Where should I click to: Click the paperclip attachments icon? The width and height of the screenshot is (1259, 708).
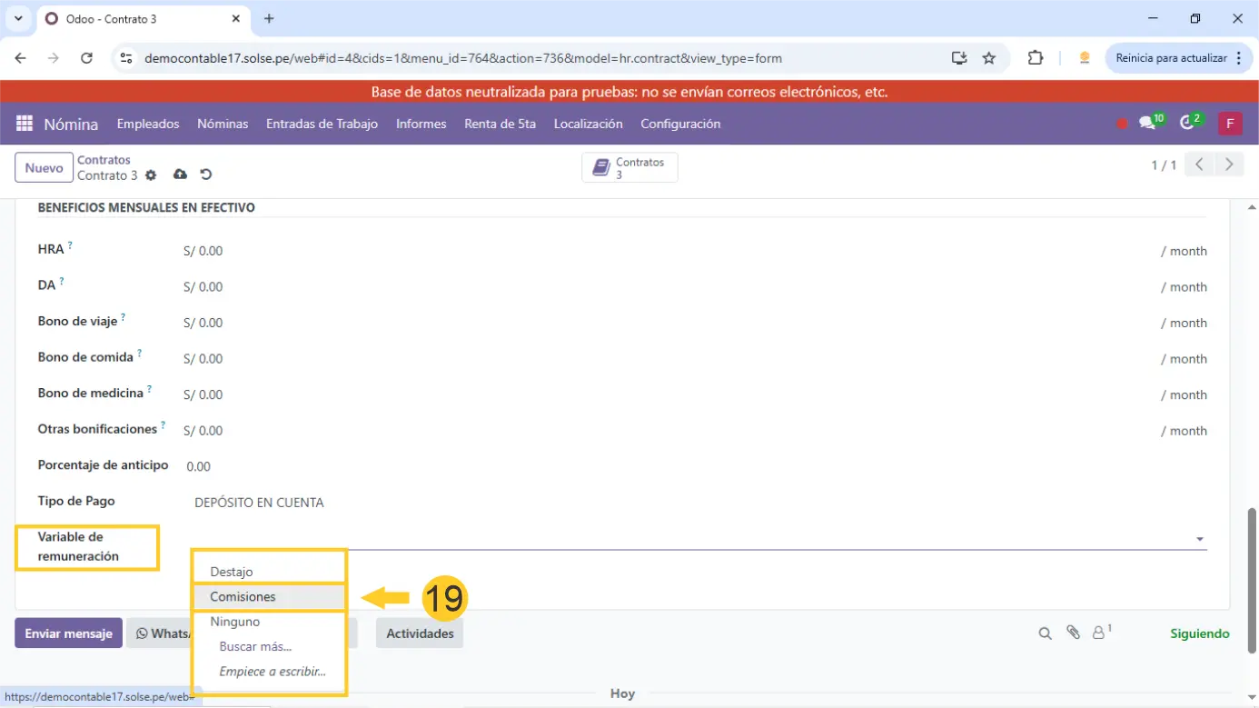pyautogui.click(x=1073, y=633)
